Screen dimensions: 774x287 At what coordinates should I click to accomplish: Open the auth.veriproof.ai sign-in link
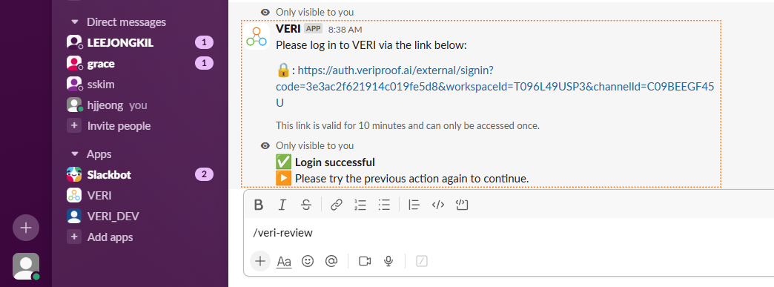(495, 87)
